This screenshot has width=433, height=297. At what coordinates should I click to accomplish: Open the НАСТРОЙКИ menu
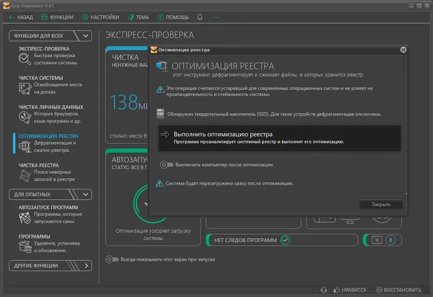[x=101, y=17]
